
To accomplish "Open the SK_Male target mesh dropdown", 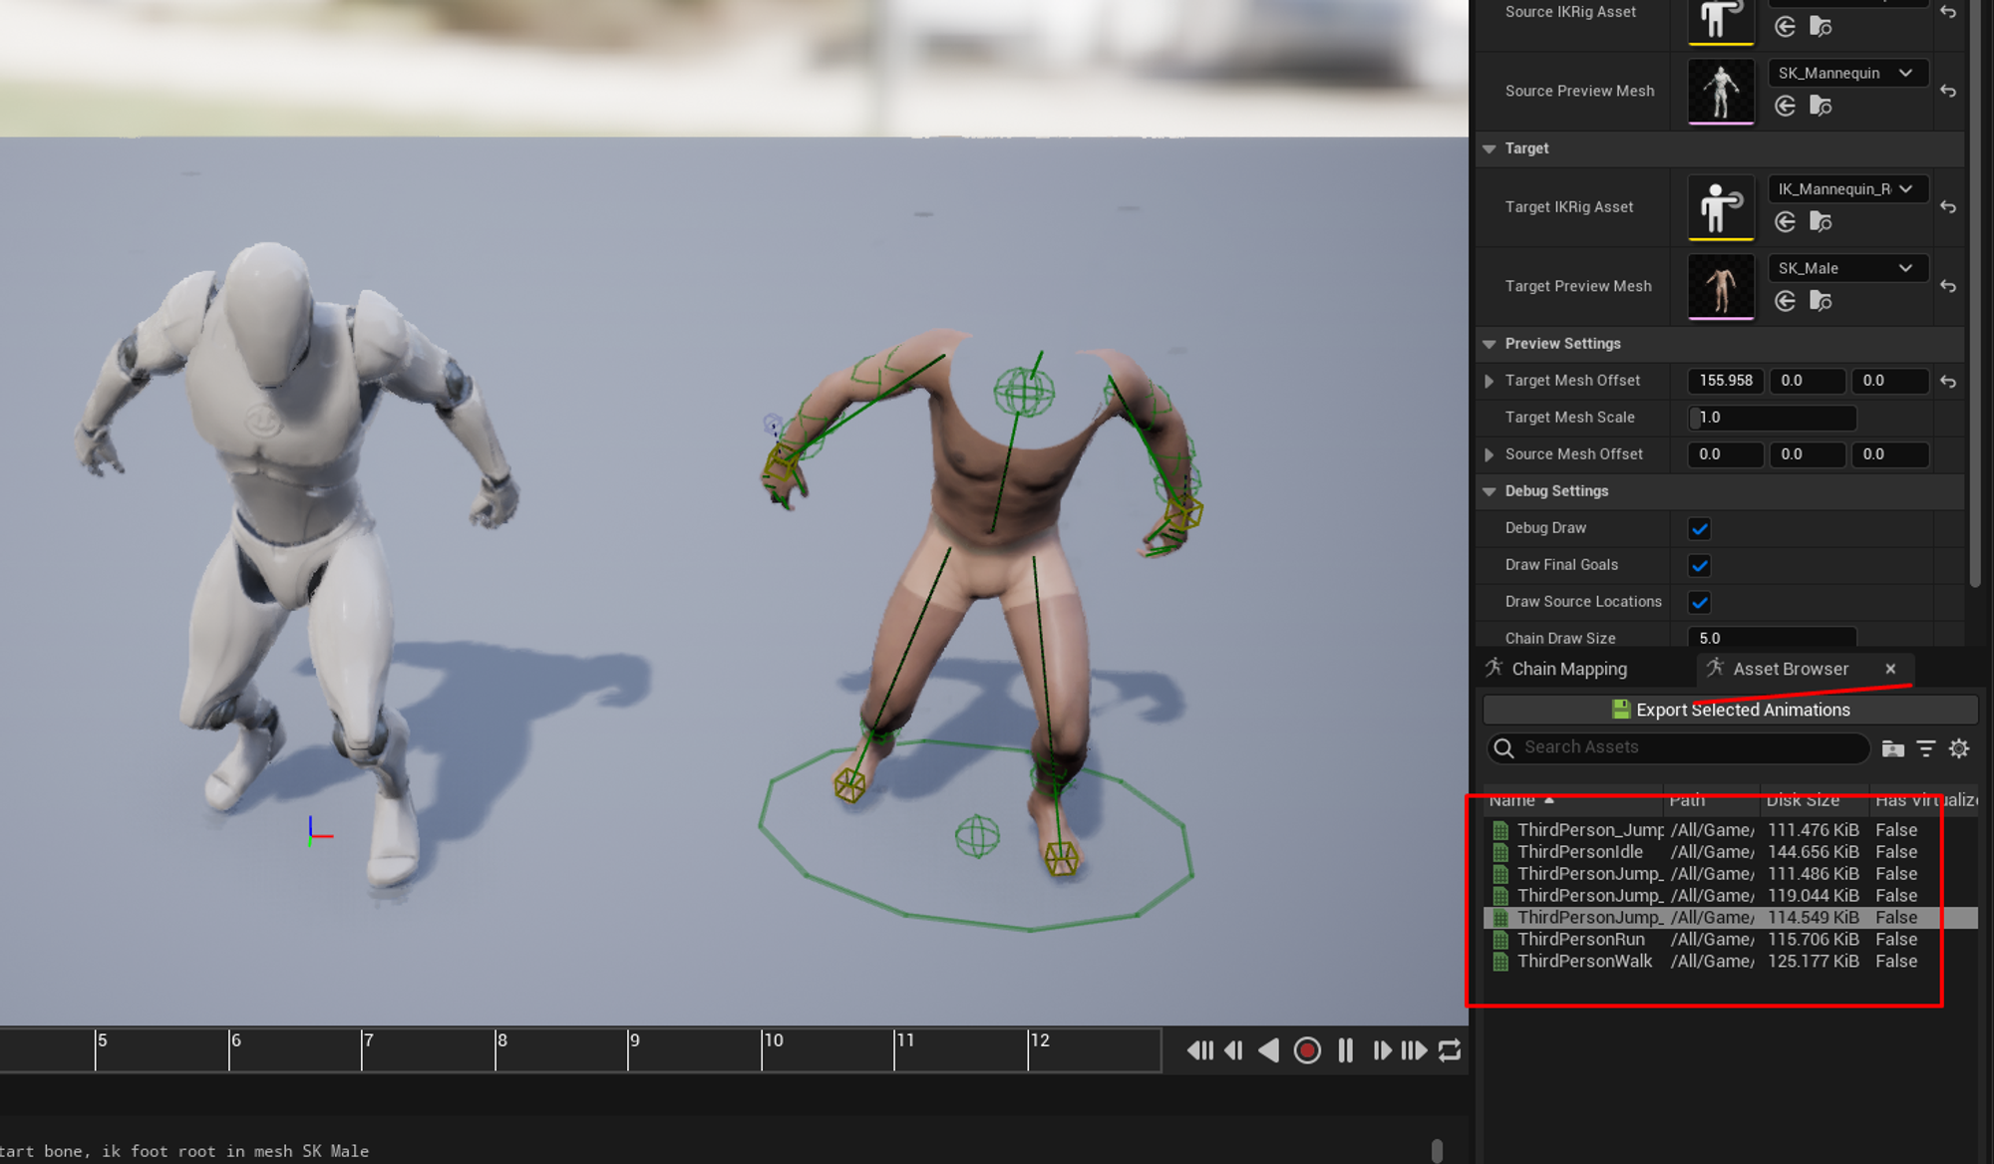I will pyautogui.click(x=1846, y=268).
